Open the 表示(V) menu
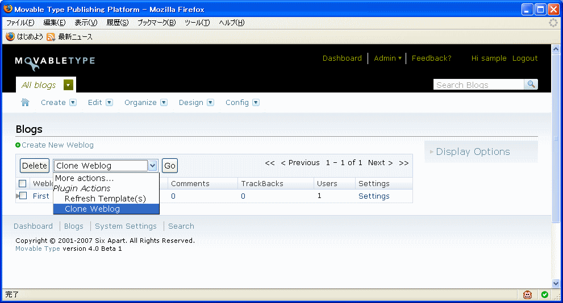The height and width of the screenshot is (303, 563). 86,23
